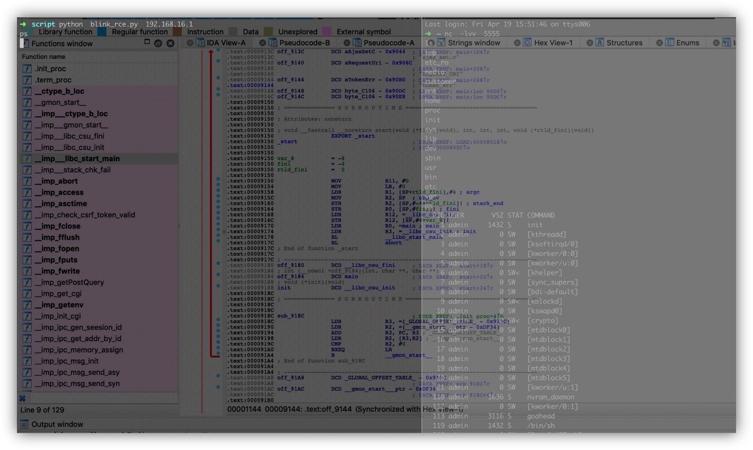Close the Functions window panel
753x450 pixels.
pos(170,43)
